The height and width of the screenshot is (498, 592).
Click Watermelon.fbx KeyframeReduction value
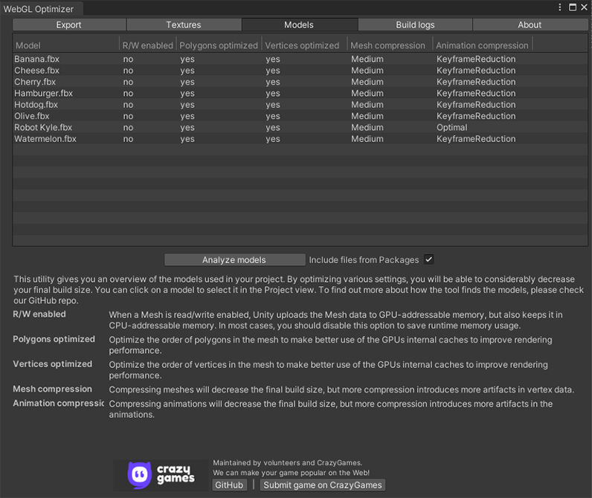[x=476, y=139]
